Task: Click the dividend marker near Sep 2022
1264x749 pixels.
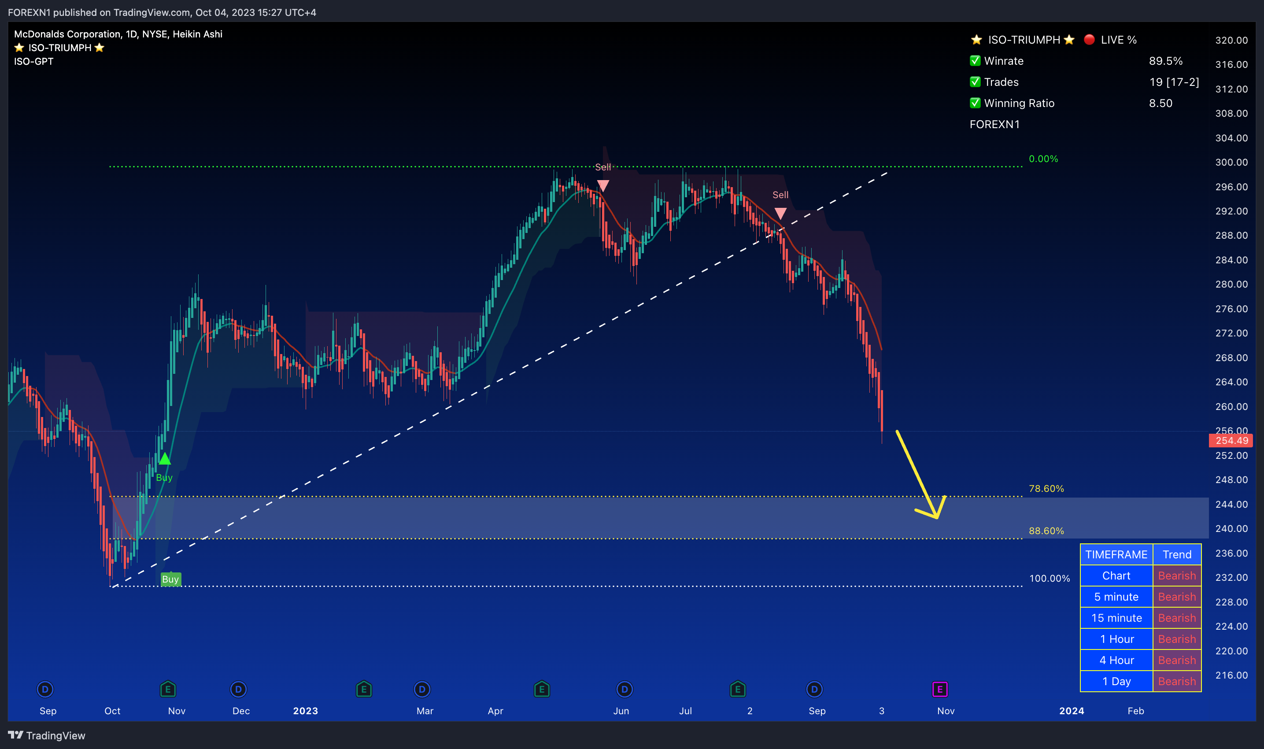Action: (45, 689)
